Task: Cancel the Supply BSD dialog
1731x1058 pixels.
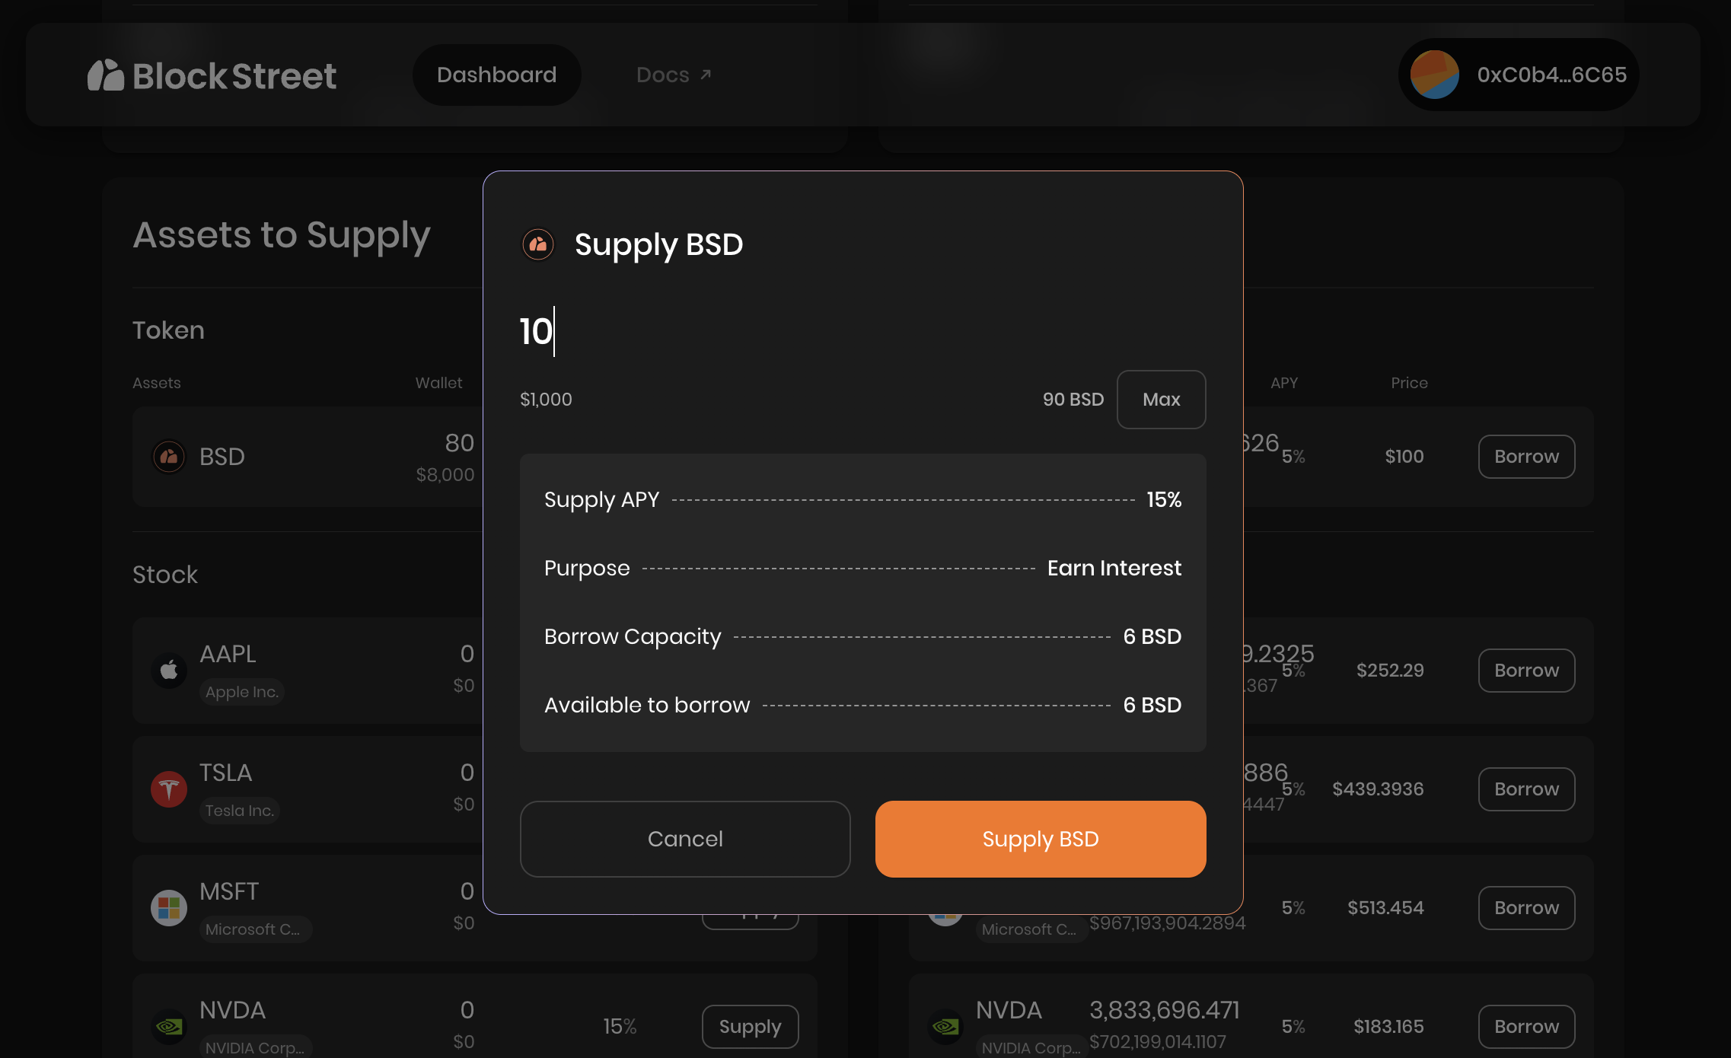Action: 685,839
